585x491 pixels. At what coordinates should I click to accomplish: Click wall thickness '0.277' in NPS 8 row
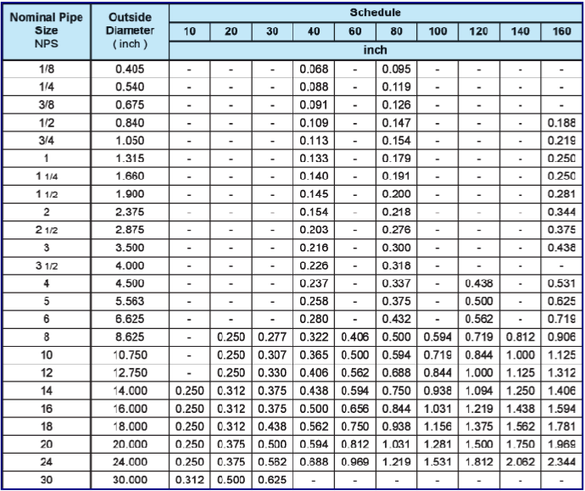tap(272, 337)
